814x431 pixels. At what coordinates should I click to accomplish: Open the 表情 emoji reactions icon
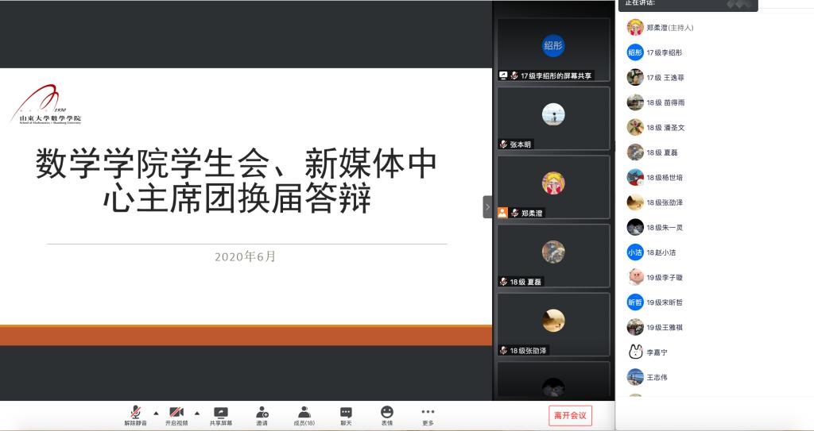pyautogui.click(x=387, y=413)
